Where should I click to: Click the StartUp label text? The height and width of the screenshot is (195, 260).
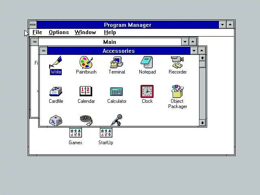click(x=106, y=143)
